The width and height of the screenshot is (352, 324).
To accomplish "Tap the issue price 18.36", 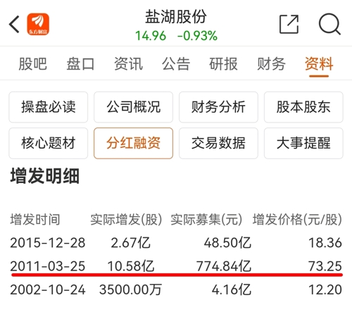I will [x=325, y=243].
